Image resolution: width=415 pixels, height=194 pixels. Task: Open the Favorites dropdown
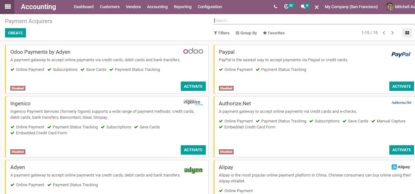pyautogui.click(x=274, y=33)
